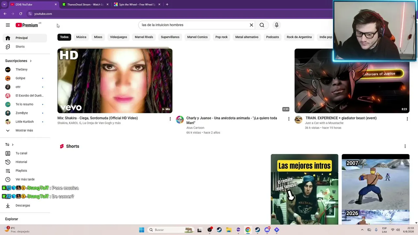Open a new browser tab
The image size is (418, 235).
click(x=167, y=5)
